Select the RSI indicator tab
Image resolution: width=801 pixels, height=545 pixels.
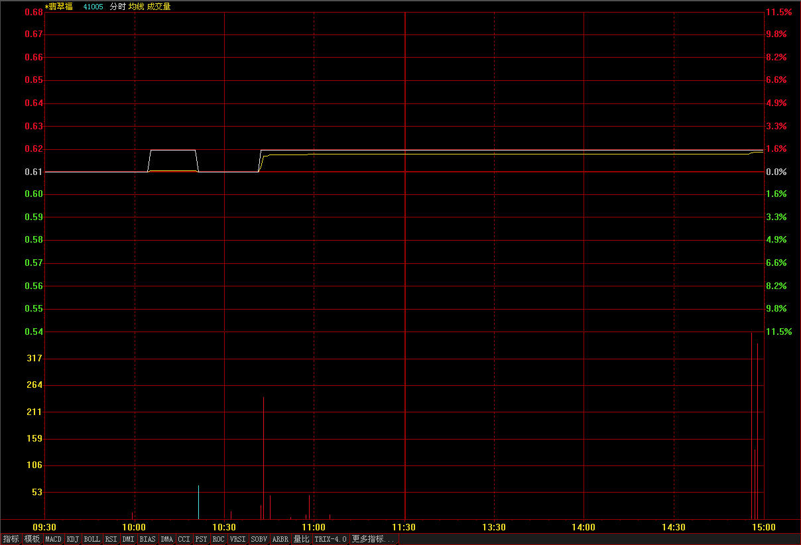[111, 539]
